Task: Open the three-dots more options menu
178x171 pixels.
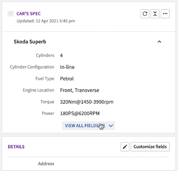Action: pos(165,14)
